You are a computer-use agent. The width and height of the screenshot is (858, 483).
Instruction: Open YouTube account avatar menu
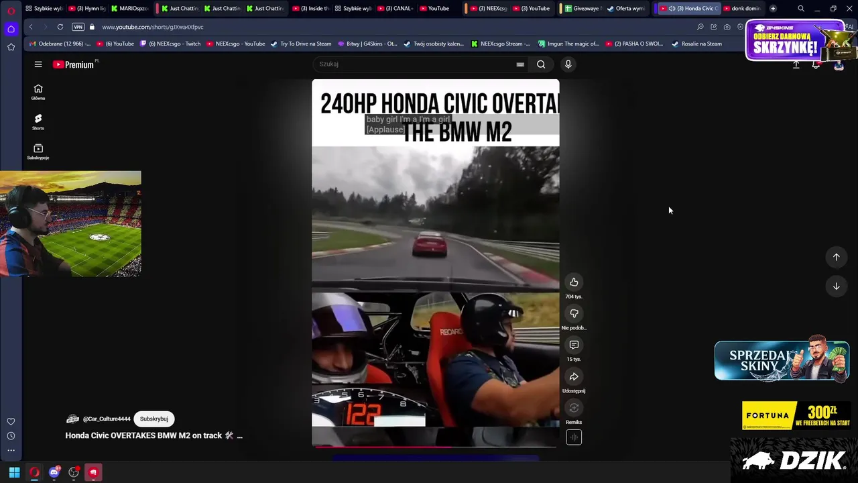[x=839, y=65]
